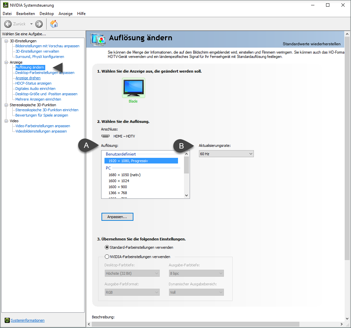
Task: Open Ausgabe-Farbtiefe 8 bpc dropdown
Action: [x=196, y=273]
